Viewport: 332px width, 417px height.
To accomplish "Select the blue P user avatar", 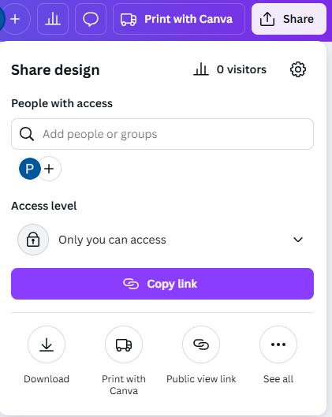I will point(30,169).
